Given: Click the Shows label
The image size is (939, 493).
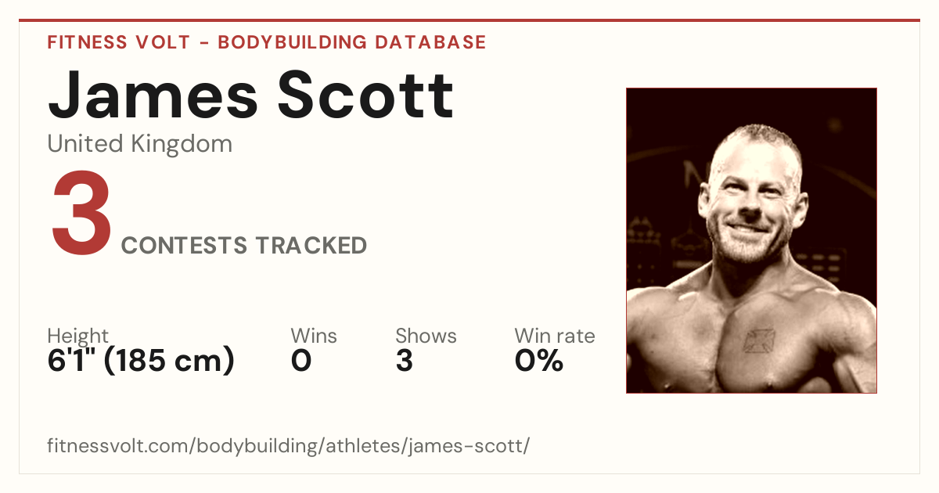Looking at the screenshot, I should (426, 336).
